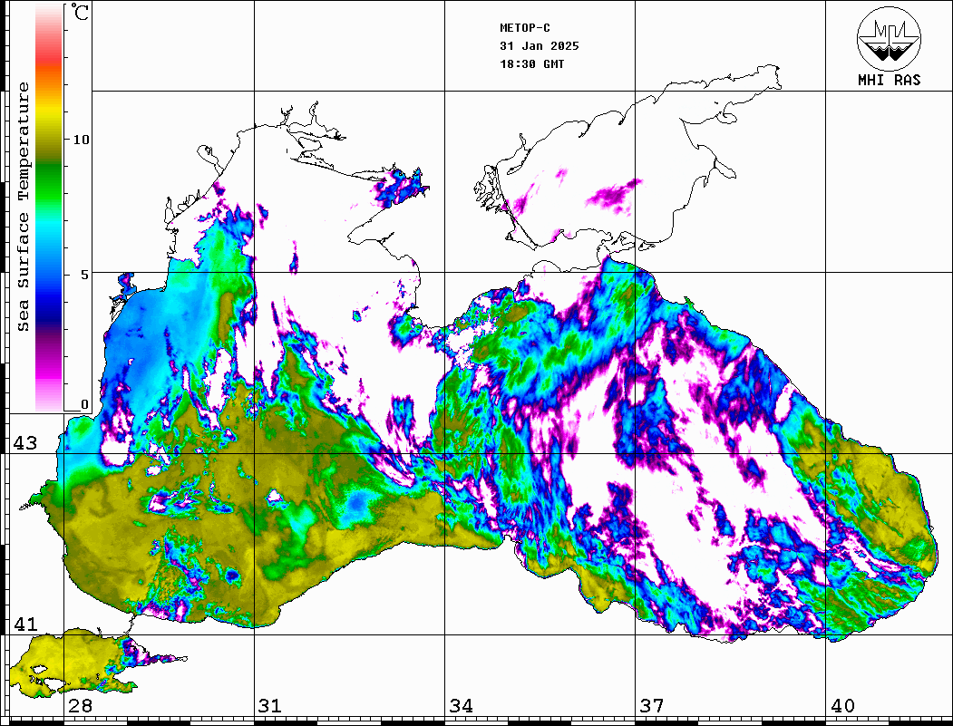953x726 pixels.
Task: Click the "MHI RAS" text under the logo
Action: (889, 80)
